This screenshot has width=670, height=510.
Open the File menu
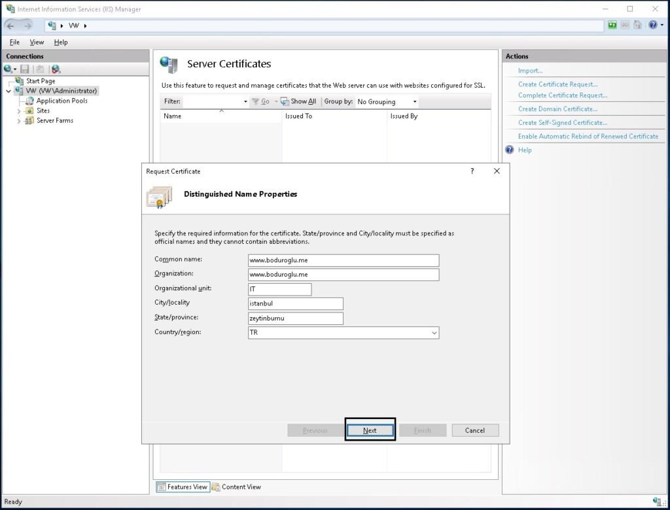point(14,42)
